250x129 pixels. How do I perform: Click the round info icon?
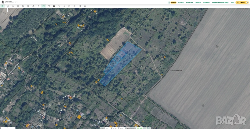click(54, 6)
